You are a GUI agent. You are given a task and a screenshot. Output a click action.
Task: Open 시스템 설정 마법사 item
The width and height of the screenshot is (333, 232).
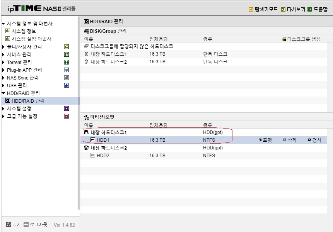click(31, 39)
